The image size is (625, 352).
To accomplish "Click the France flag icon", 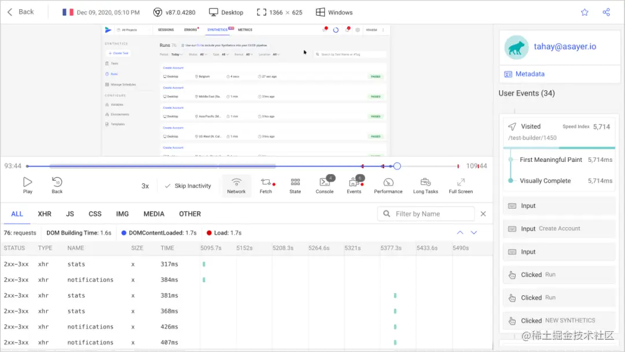I will tap(68, 12).
